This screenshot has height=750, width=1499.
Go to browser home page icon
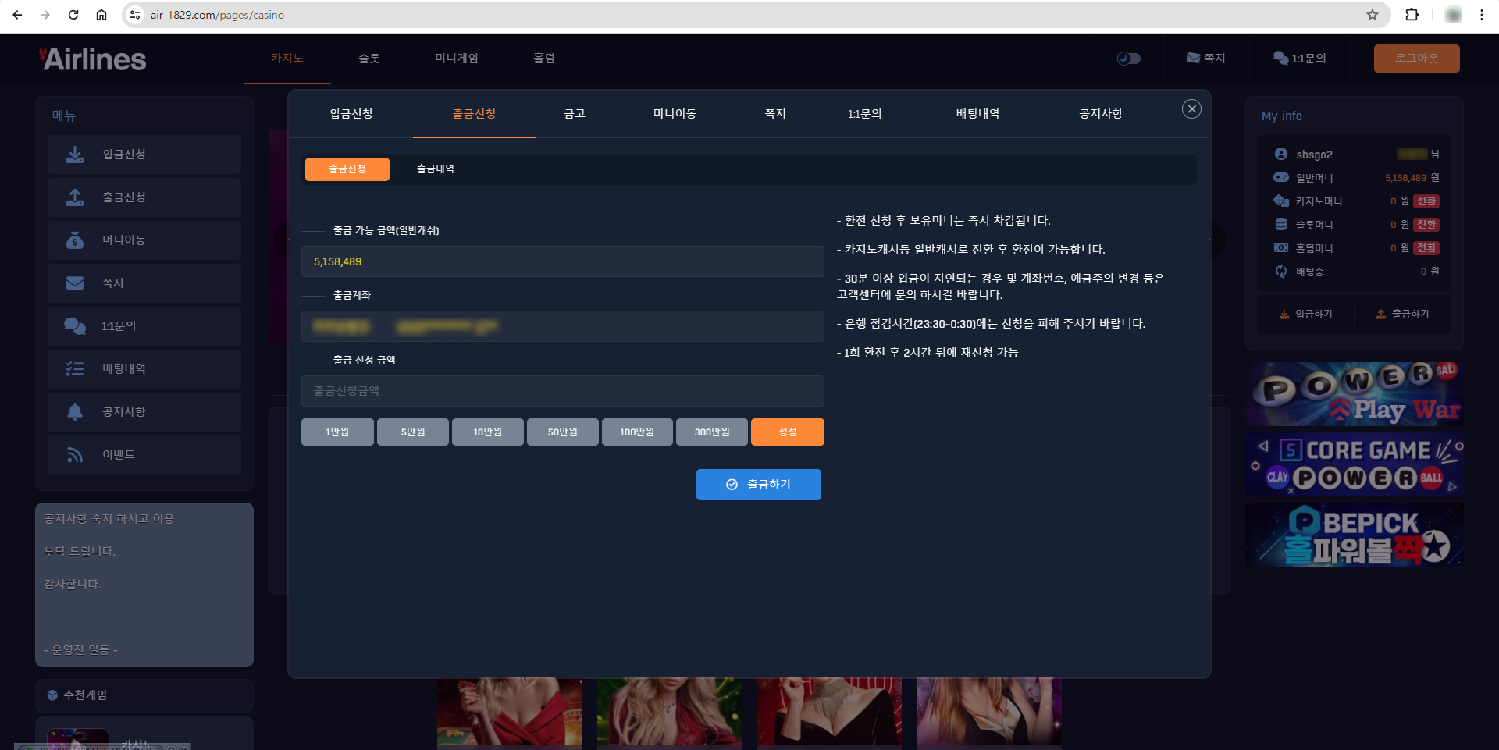click(101, 15)
